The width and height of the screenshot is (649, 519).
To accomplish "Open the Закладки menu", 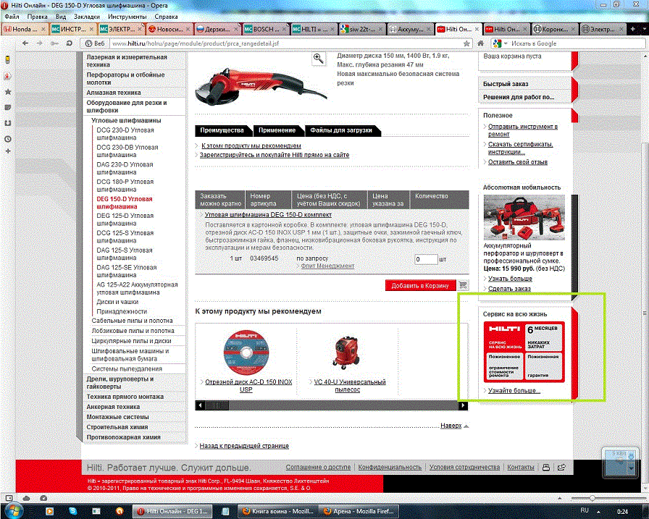I will (x=87, y=17).
